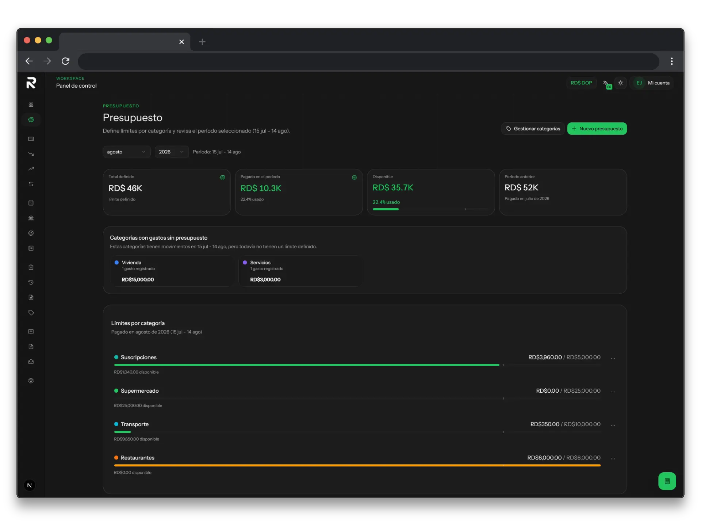Go back in browser navigation

tap(29, 61)
